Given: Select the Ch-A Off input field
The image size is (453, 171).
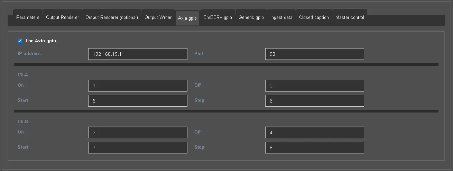Looking at the screenshot, I should click(x=314, y=86).
